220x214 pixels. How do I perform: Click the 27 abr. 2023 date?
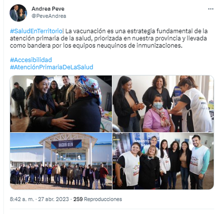tap(53, 199)
